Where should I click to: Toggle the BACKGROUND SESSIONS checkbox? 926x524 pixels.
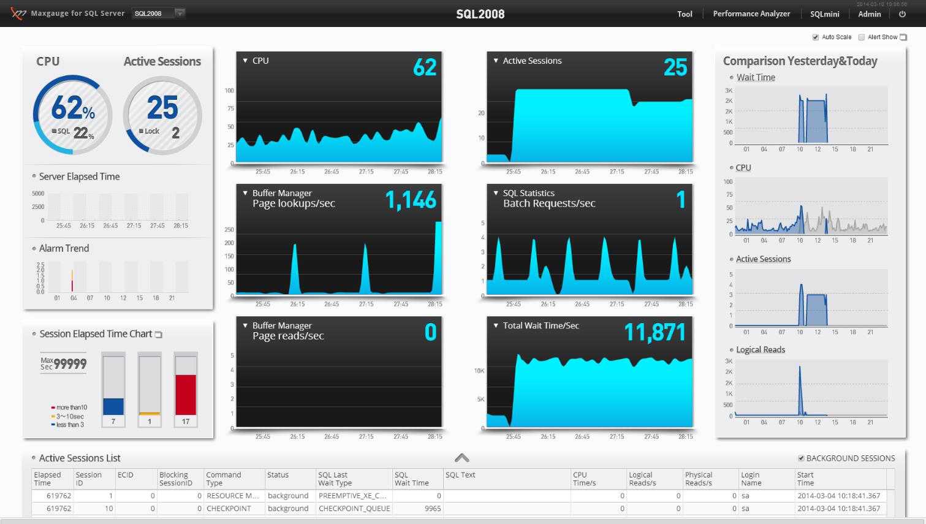pyautogui.click(x=801, y=458)
